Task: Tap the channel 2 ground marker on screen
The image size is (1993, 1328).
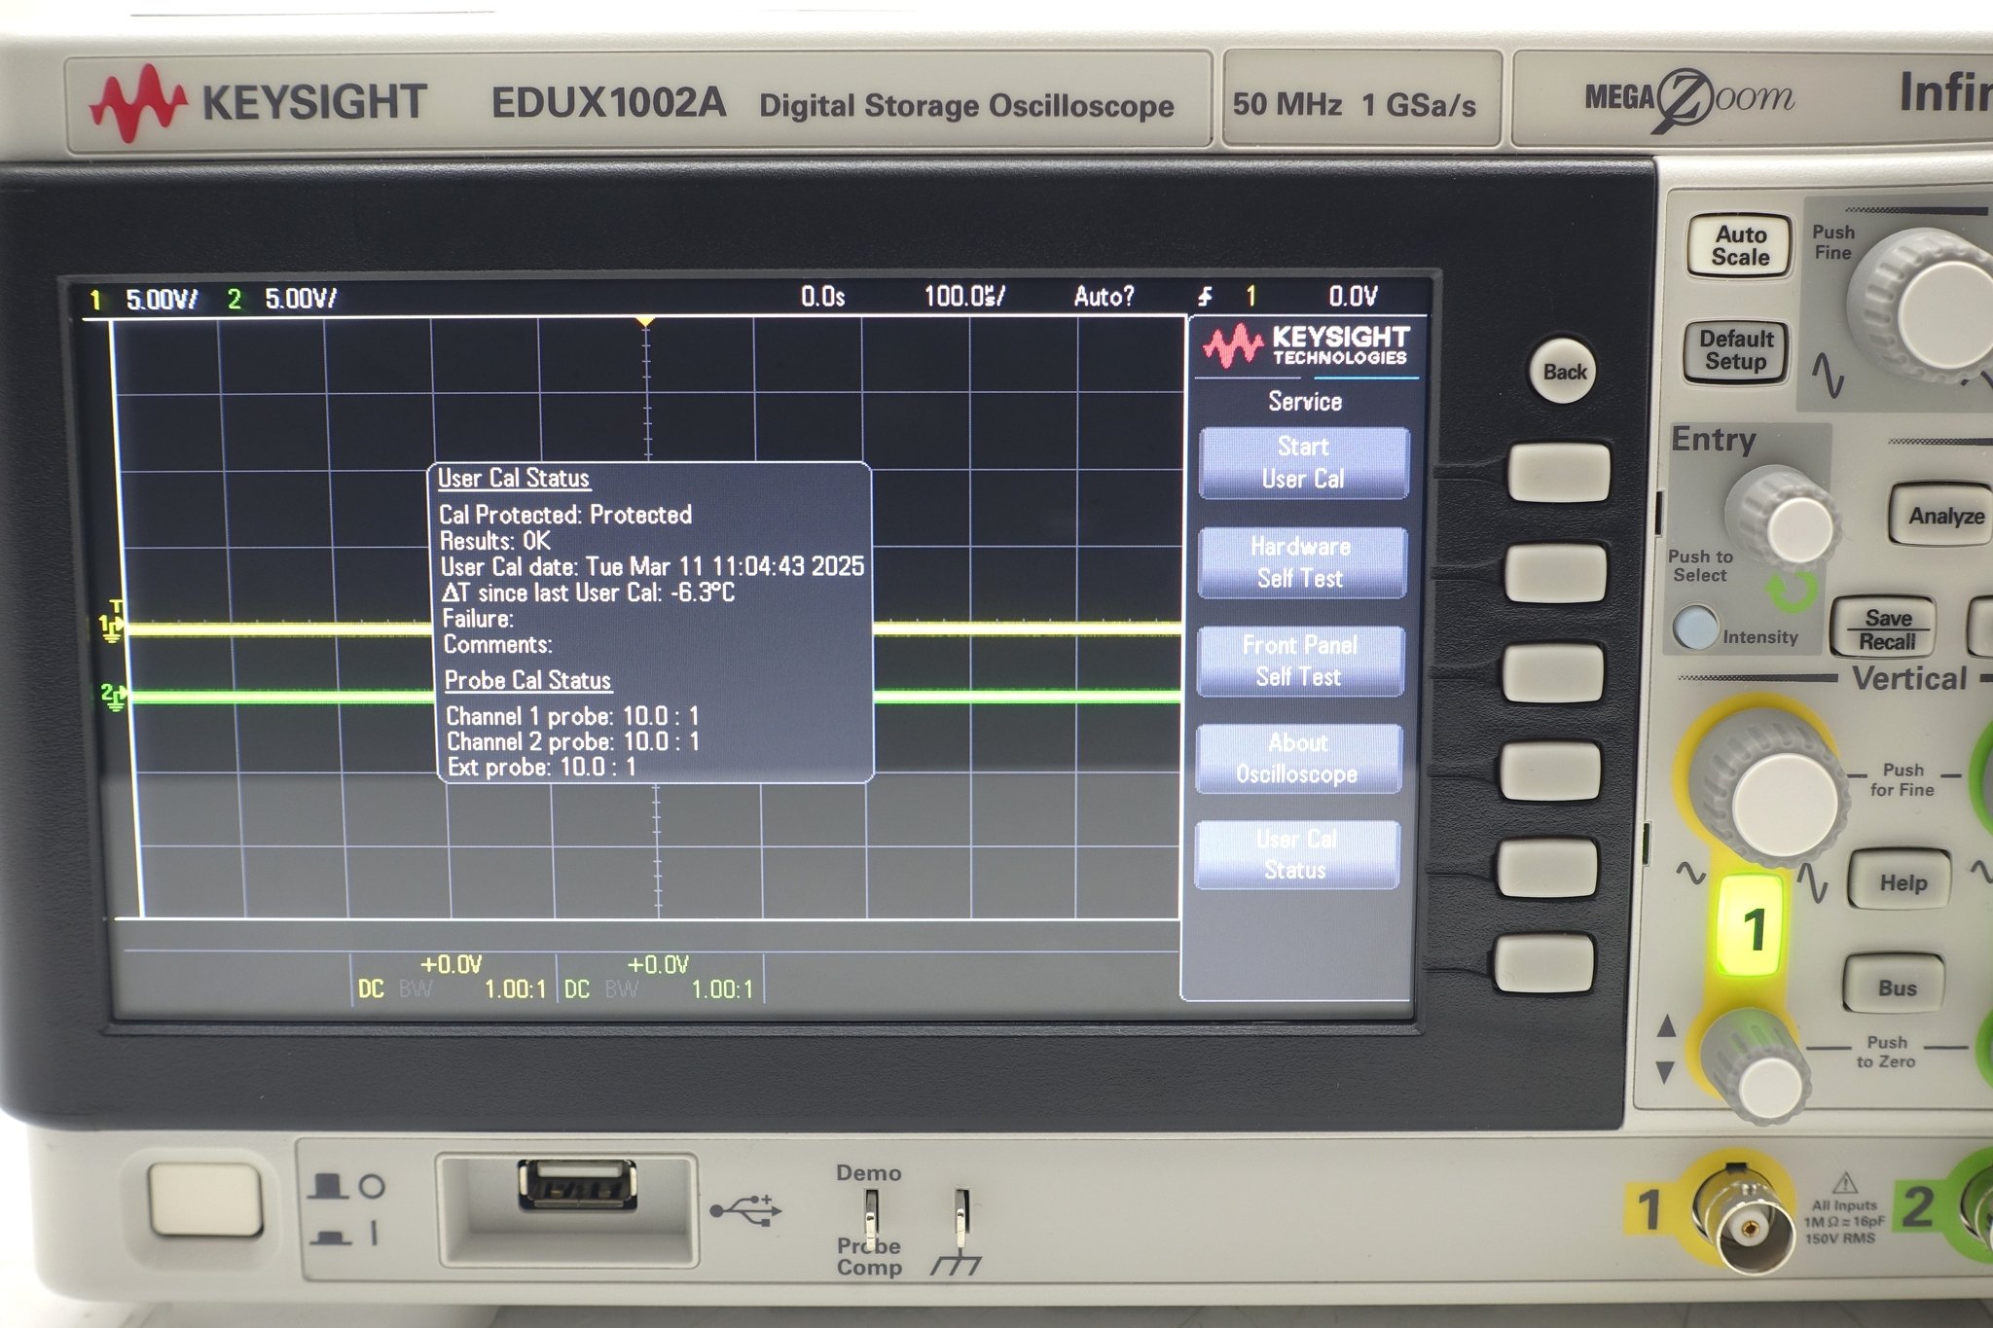Action: pyautogui.click(x=113, y=696)
